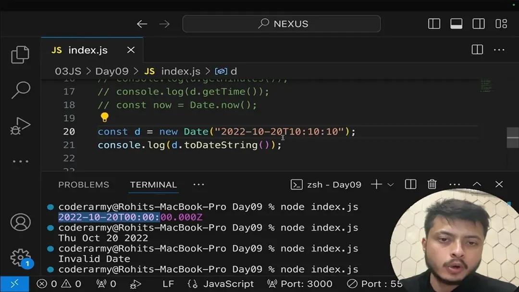Click the debug launch status bar icon

click(136, 284)
